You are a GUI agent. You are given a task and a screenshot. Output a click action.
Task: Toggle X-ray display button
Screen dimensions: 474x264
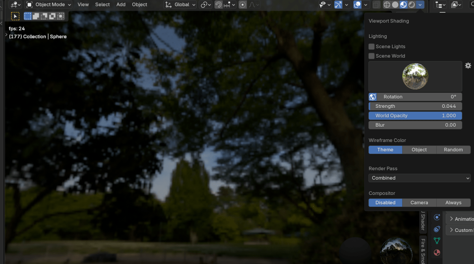pos(376,5)
